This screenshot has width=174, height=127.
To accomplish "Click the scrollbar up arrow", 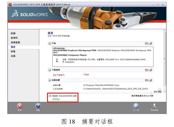I will click(165, 31).
